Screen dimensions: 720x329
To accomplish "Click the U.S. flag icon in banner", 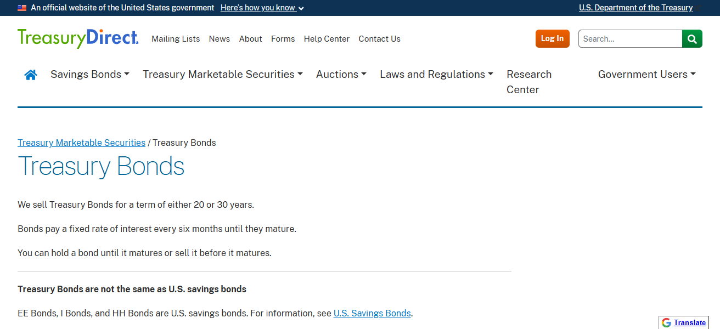I will point(21,8).
